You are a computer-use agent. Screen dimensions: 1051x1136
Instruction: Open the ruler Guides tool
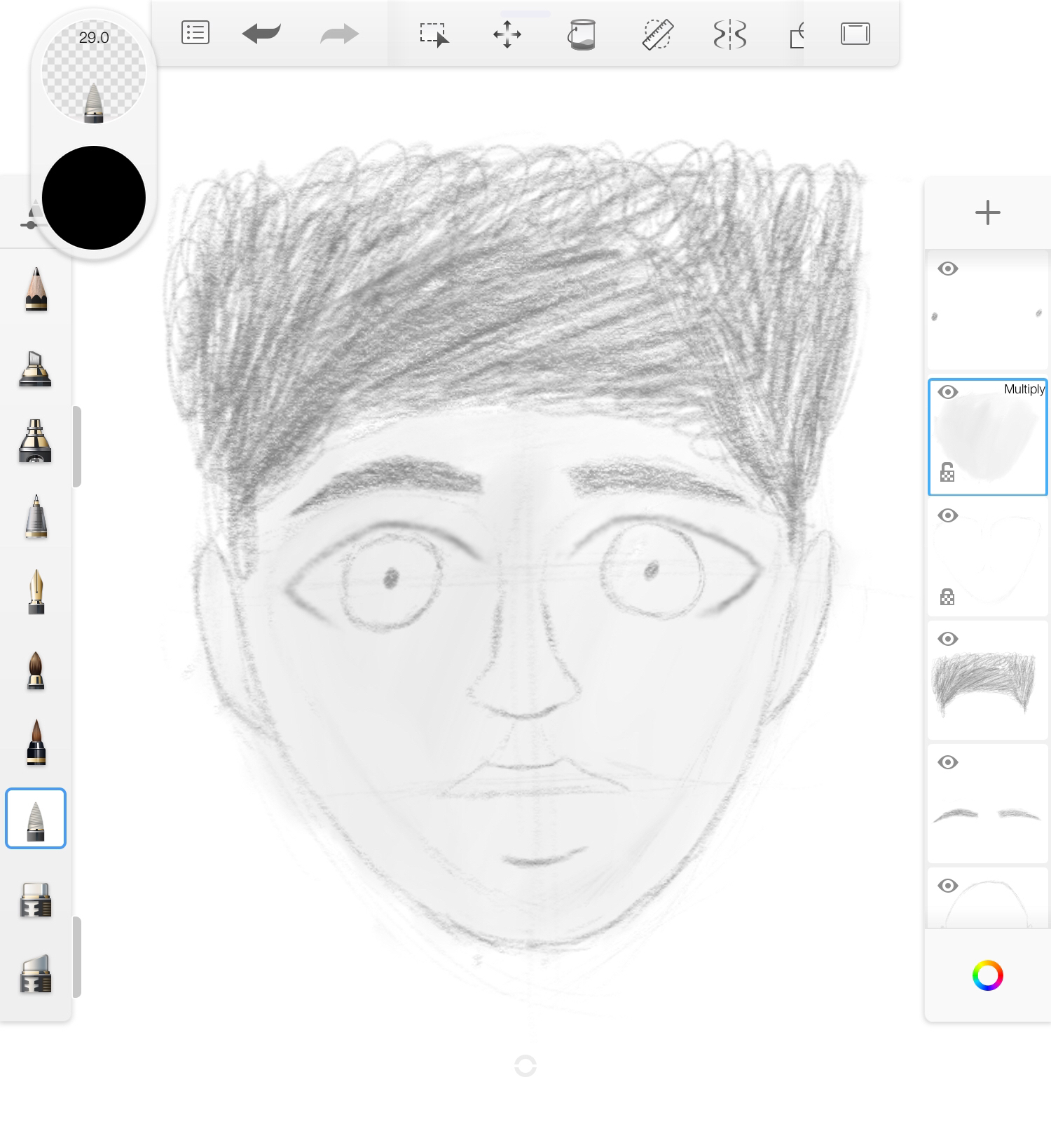(657, 34)
